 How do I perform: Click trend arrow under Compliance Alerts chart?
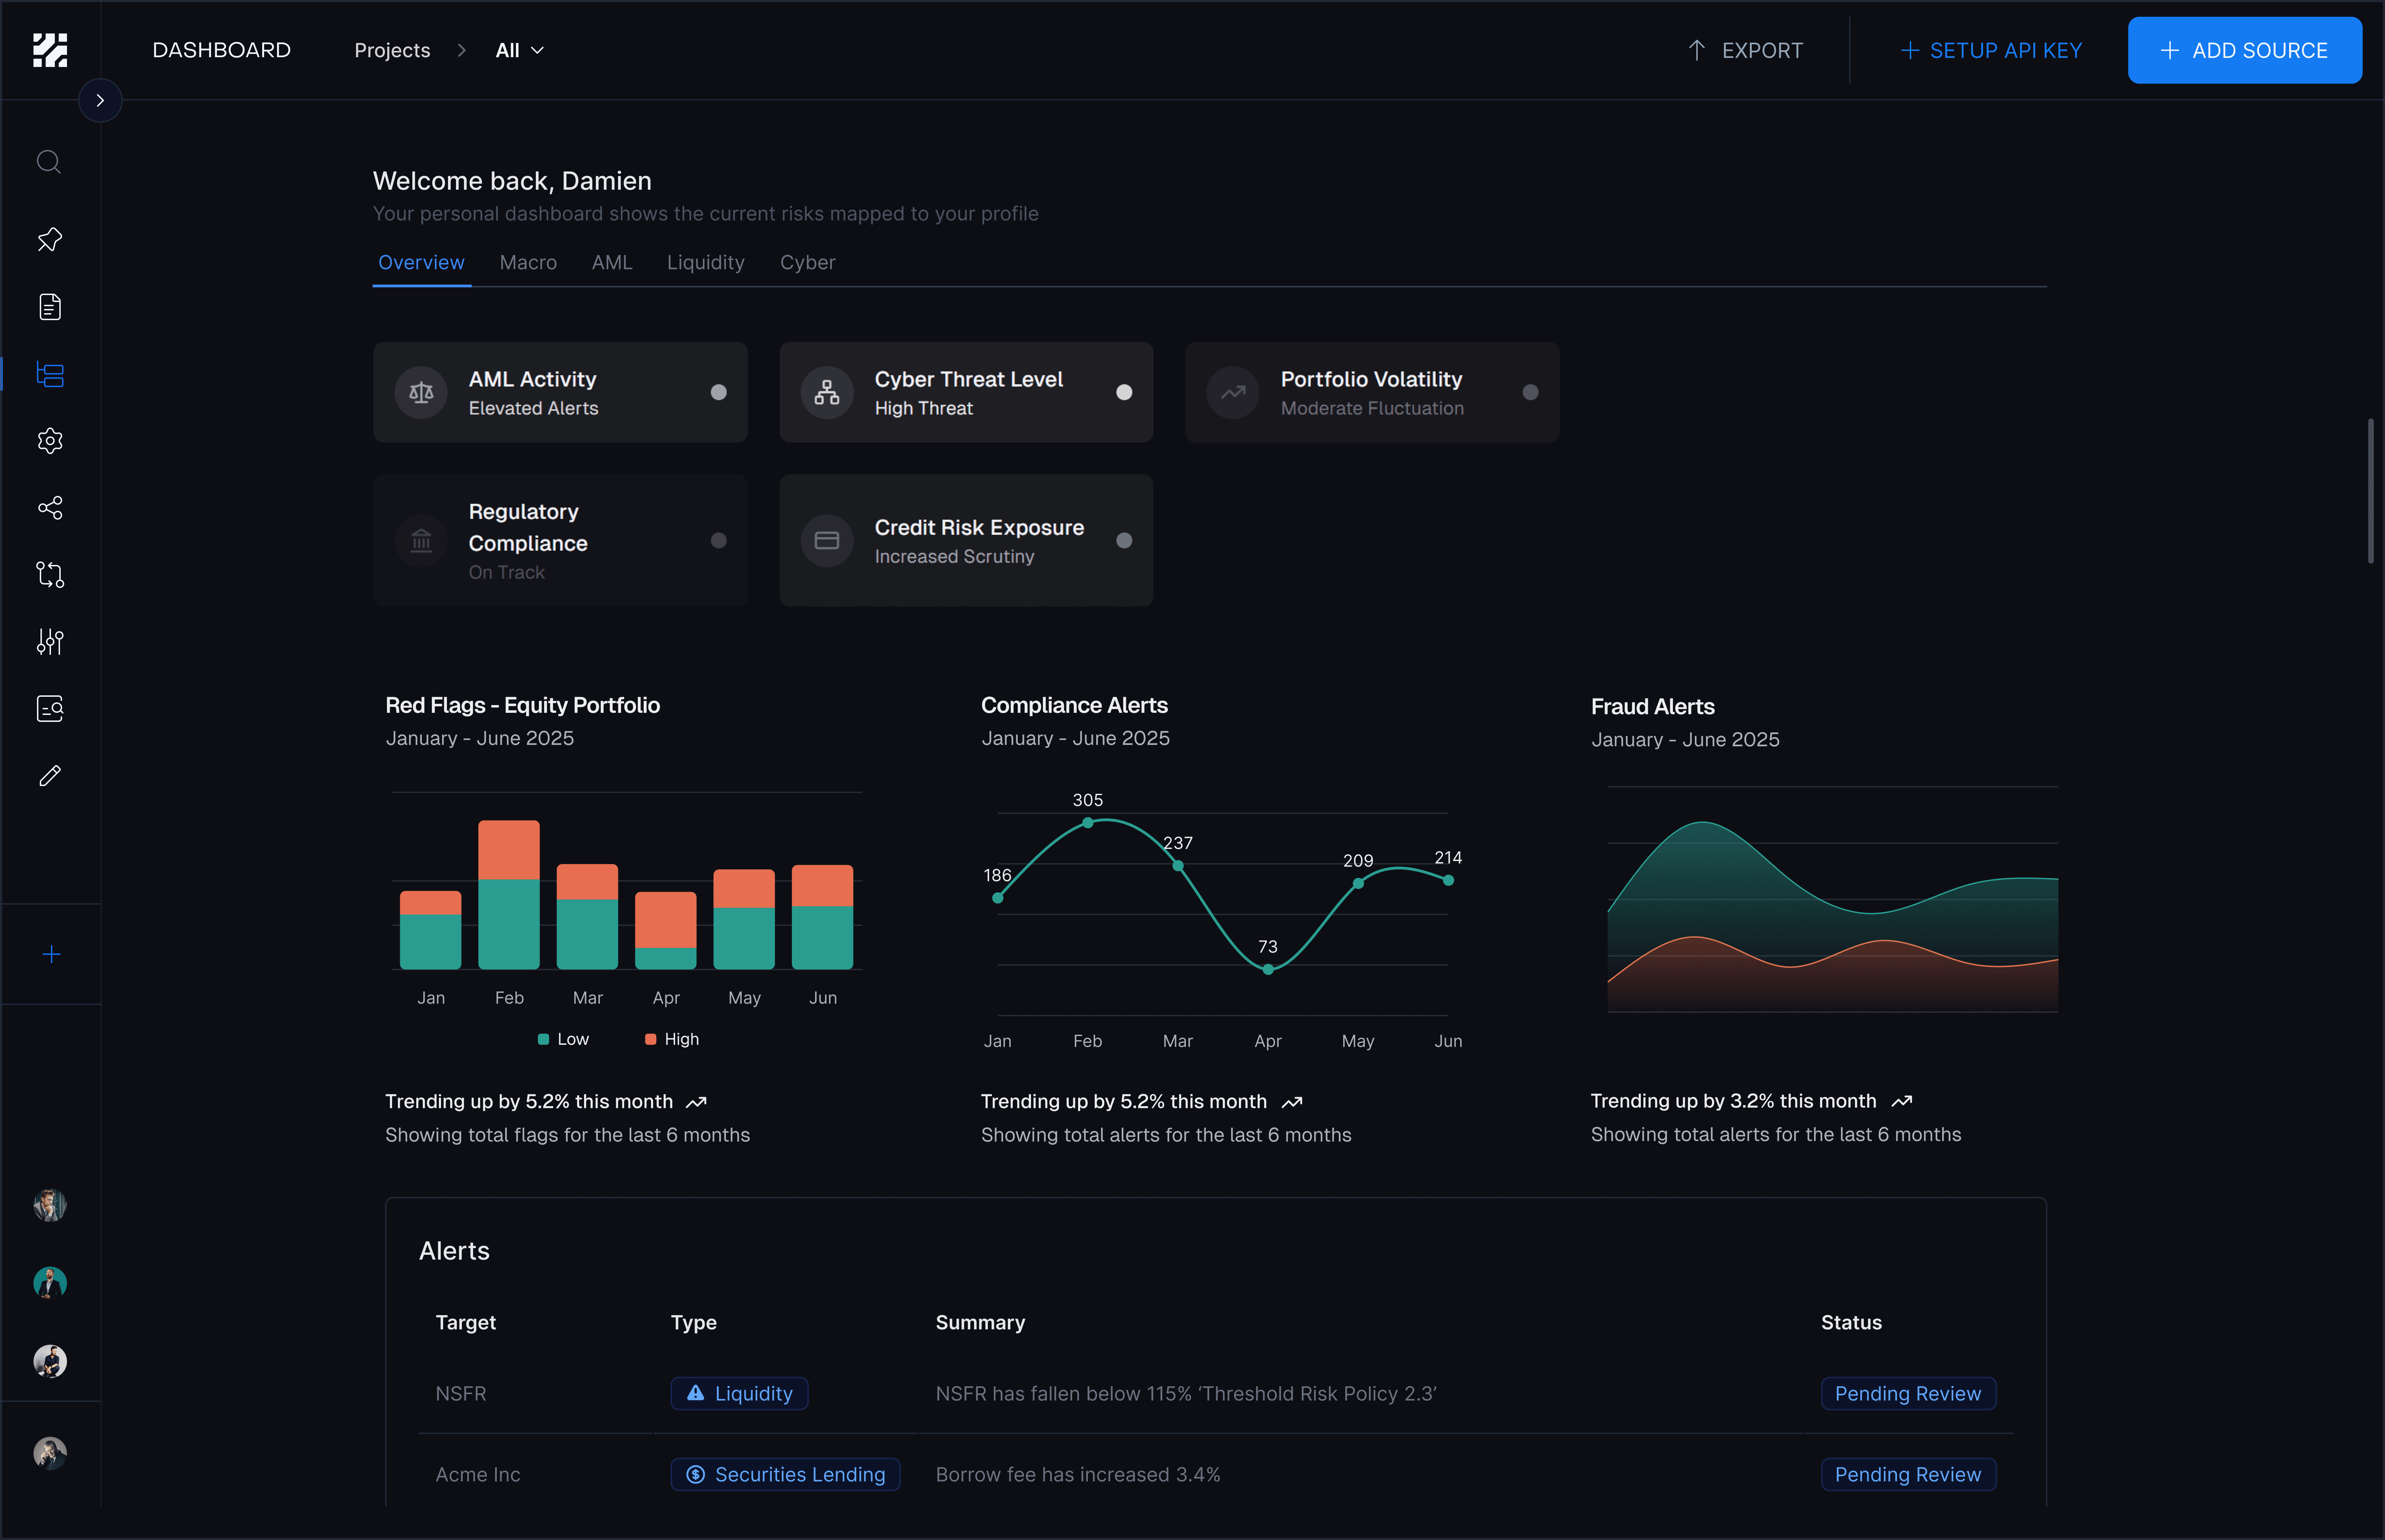[x=1293, y=1102]
